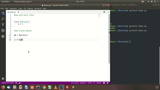The image size is (160, 90).
Task: Click the unsaved dot on the demo.py tab
Action: (18, 12)
